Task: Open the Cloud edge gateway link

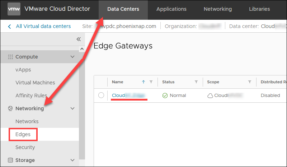Action: pyautogui.click(x=128, y=96)
